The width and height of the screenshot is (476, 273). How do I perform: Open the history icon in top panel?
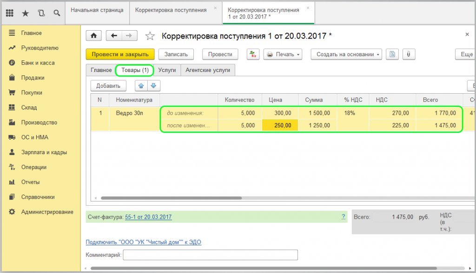click(x=41, y=13)
